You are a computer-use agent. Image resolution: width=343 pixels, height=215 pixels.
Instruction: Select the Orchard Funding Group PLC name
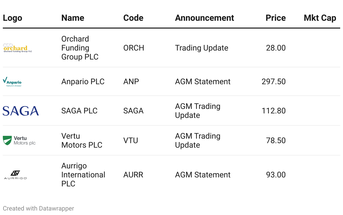80,48
